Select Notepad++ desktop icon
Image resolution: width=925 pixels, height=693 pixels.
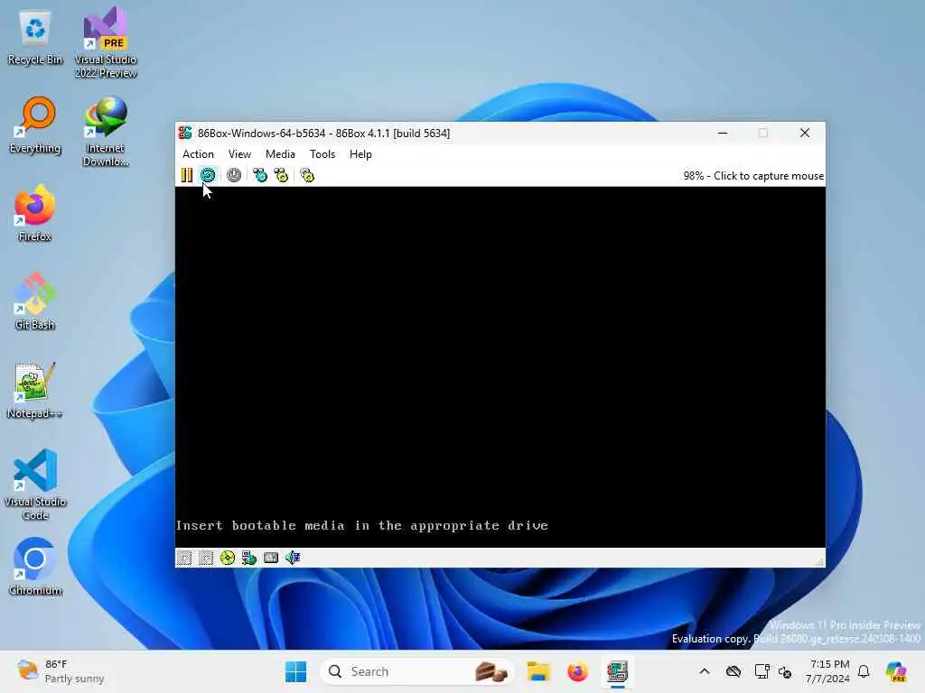(35, 390)
